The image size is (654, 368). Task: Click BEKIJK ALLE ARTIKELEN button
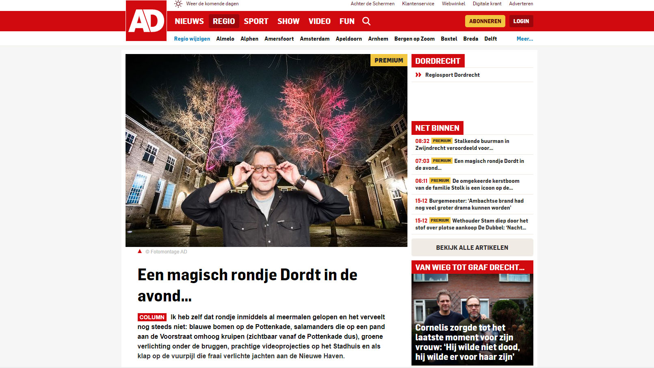click(472, 247)
